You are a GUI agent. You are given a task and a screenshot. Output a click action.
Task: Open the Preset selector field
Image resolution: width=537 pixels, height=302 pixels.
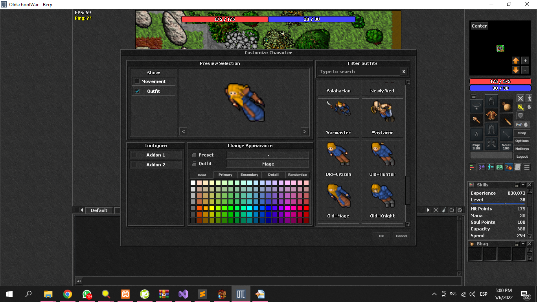pos(268,155)
